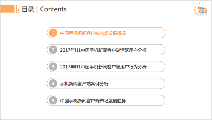This screenshot has height=120, width=212.
Task: Click the word Contents in the title
Action: point(53,9)
